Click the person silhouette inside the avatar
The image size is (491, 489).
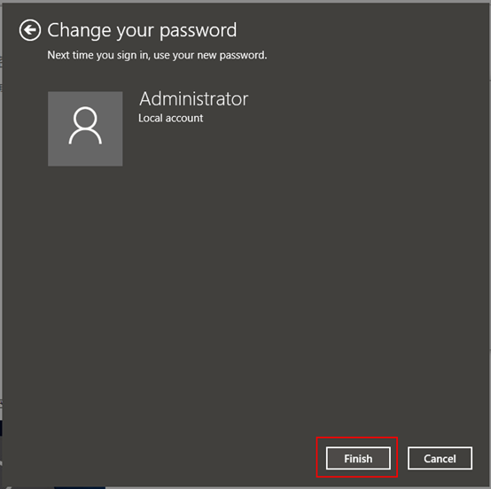click(85, 126)
